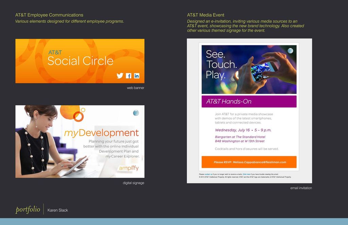The width and height of the screenshot is (348, 225).
Task: Click the purple AT&T Hands-On banner
Action: (249, 101)
